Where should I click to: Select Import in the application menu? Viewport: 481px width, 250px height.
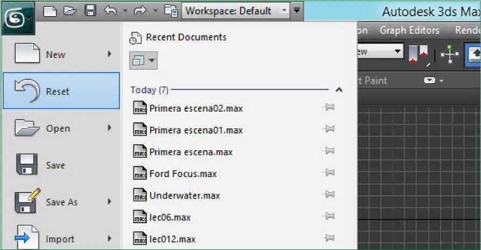coord(61,238)
